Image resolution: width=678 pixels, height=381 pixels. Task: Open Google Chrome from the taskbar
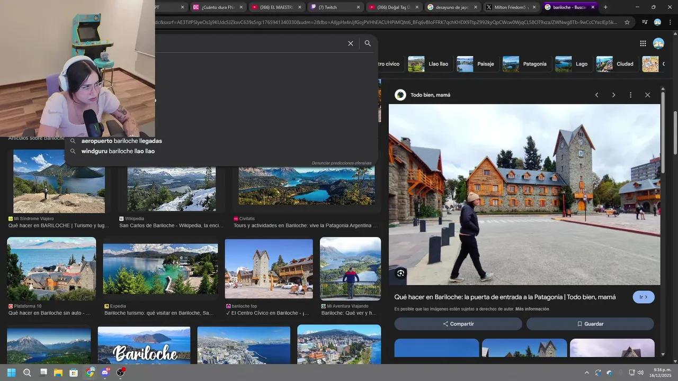point(90,373)
